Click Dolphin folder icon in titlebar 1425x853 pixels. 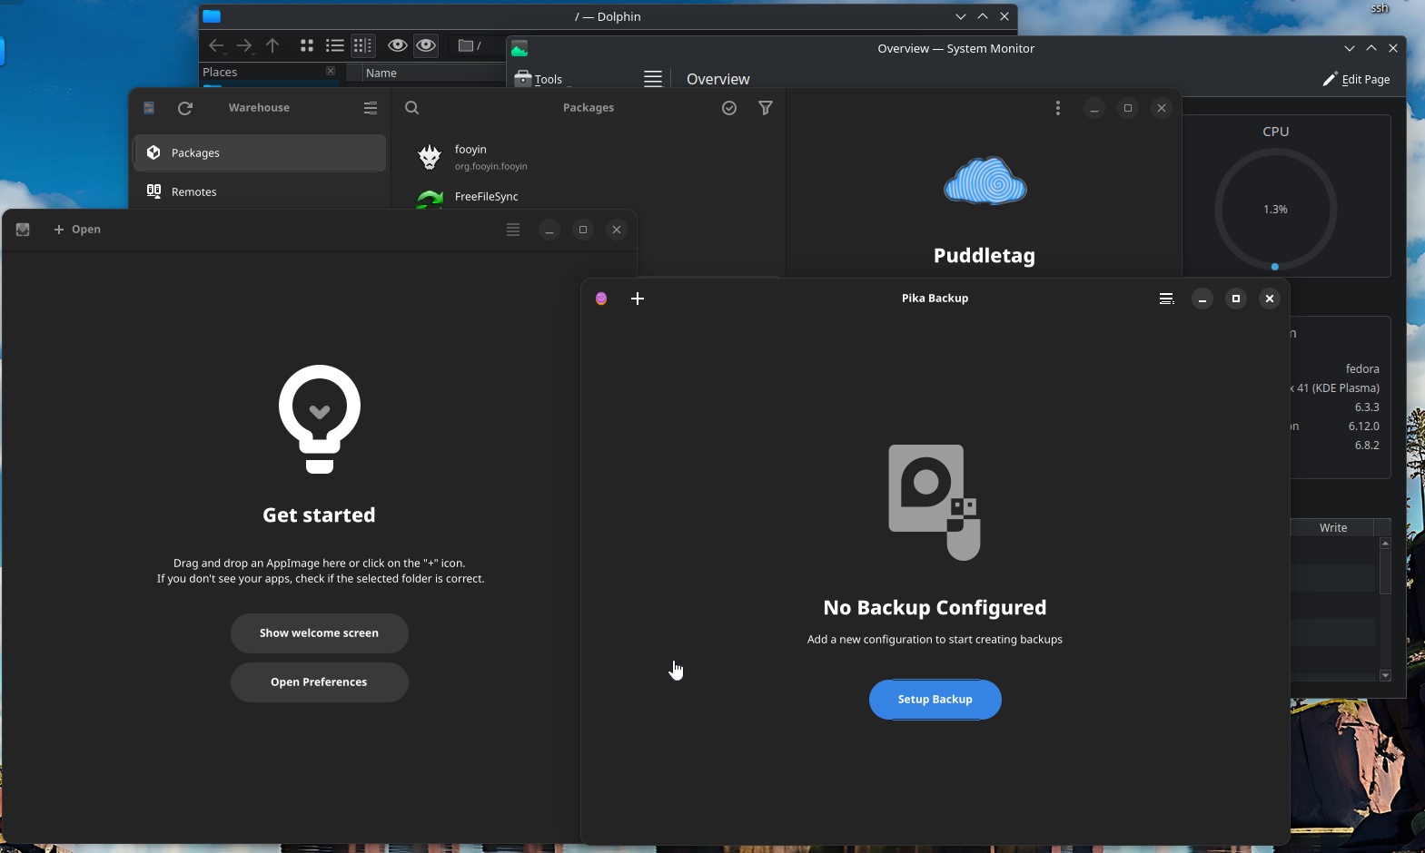(x=212, y=16)
